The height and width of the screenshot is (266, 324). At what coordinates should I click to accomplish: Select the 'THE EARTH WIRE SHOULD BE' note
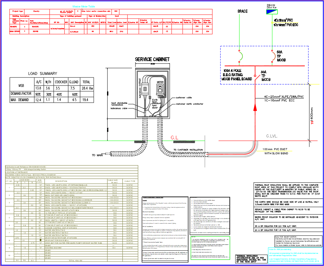pos(287,203)
